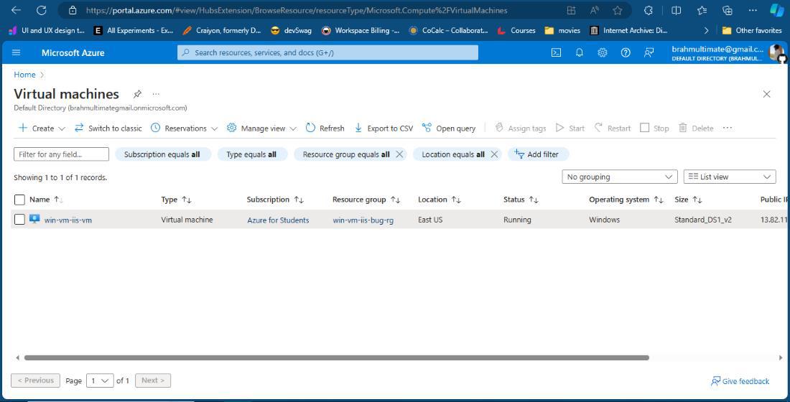Click the Read aloud icon in address bar
The width and height of the screenshot is (790, 402).
pyautogui.click(x=595, y=10)
